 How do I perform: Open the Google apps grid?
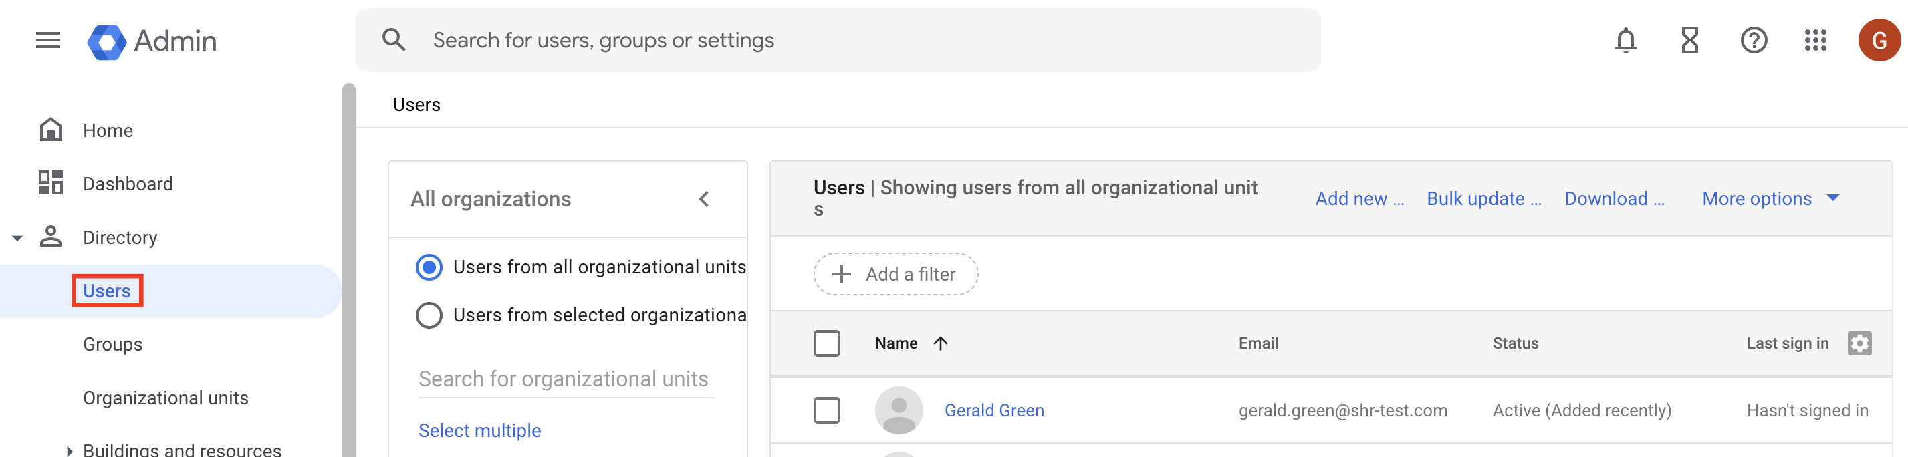click(x=1816, y=40)
